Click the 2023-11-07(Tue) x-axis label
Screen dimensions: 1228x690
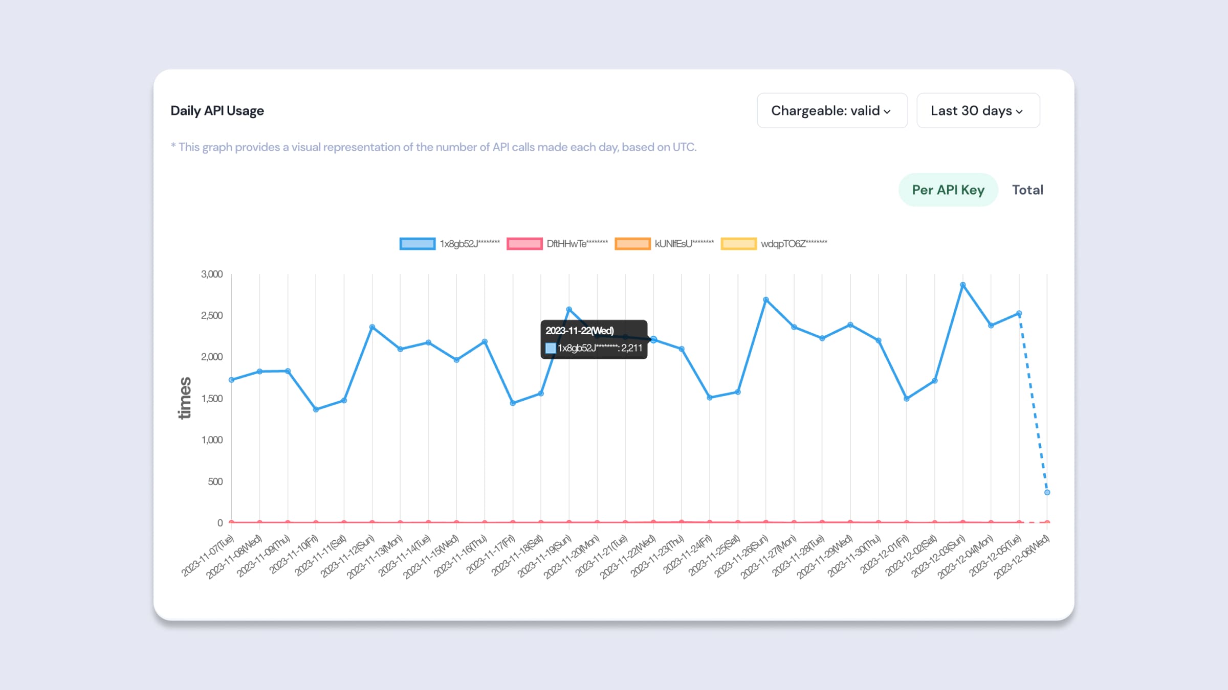[208, 556]
